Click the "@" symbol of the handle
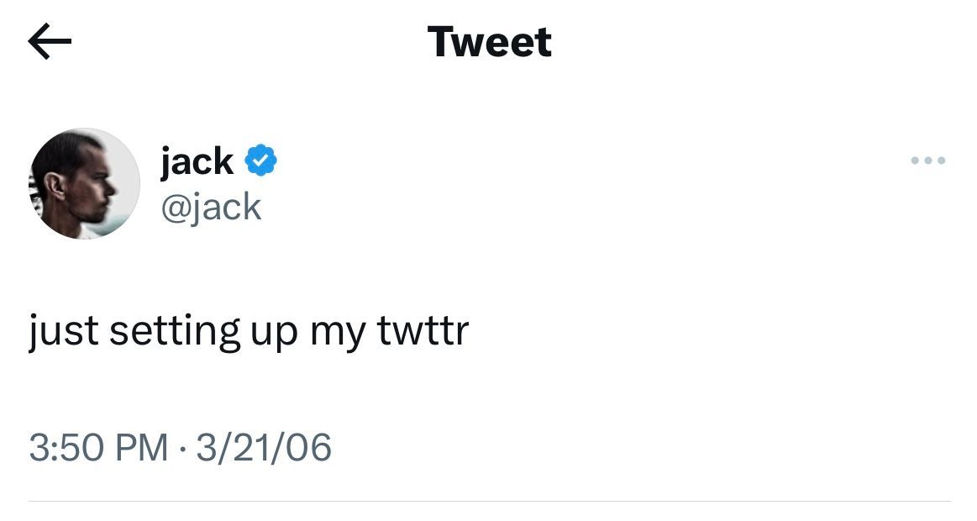The height and width of the screenshot is (521, 977). click(171, 208)
